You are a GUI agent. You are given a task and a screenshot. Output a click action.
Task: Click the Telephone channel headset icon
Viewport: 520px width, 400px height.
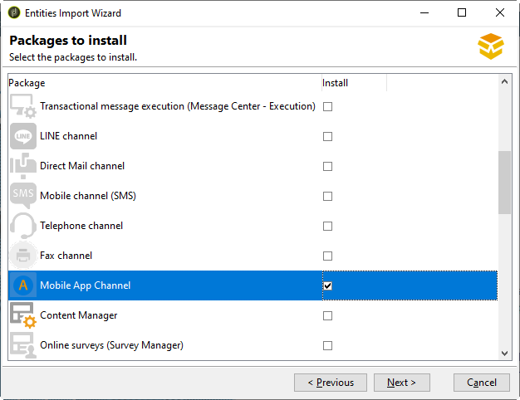22,226
